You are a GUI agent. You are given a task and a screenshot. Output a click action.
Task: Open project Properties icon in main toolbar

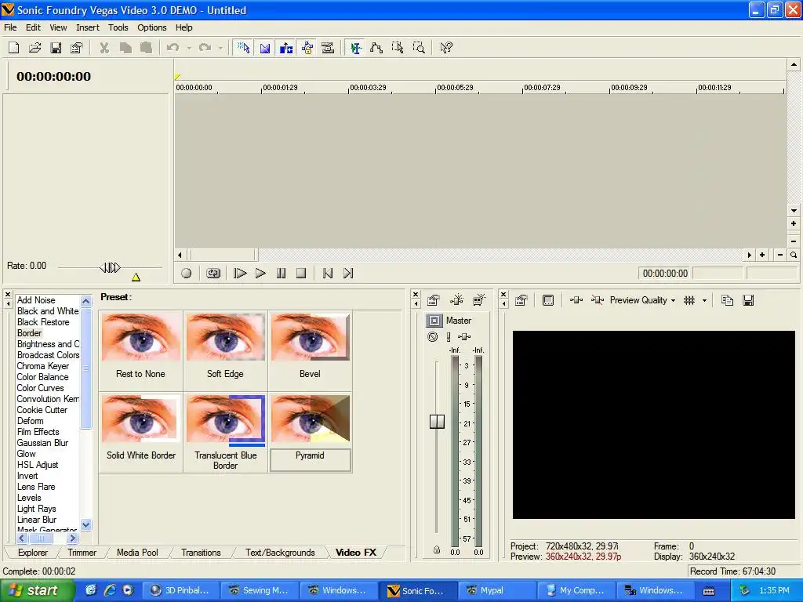pyautogui.click(x=76, y=48)
